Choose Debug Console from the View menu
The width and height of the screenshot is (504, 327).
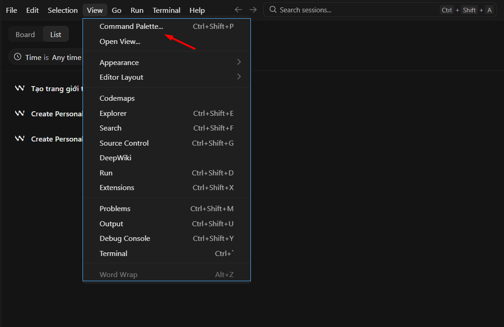pyautogui.click(x=166, y=239)
